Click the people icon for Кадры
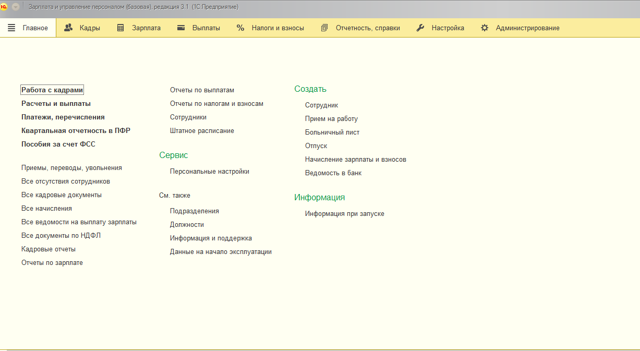The image size is (640, 351). (68, 28)
